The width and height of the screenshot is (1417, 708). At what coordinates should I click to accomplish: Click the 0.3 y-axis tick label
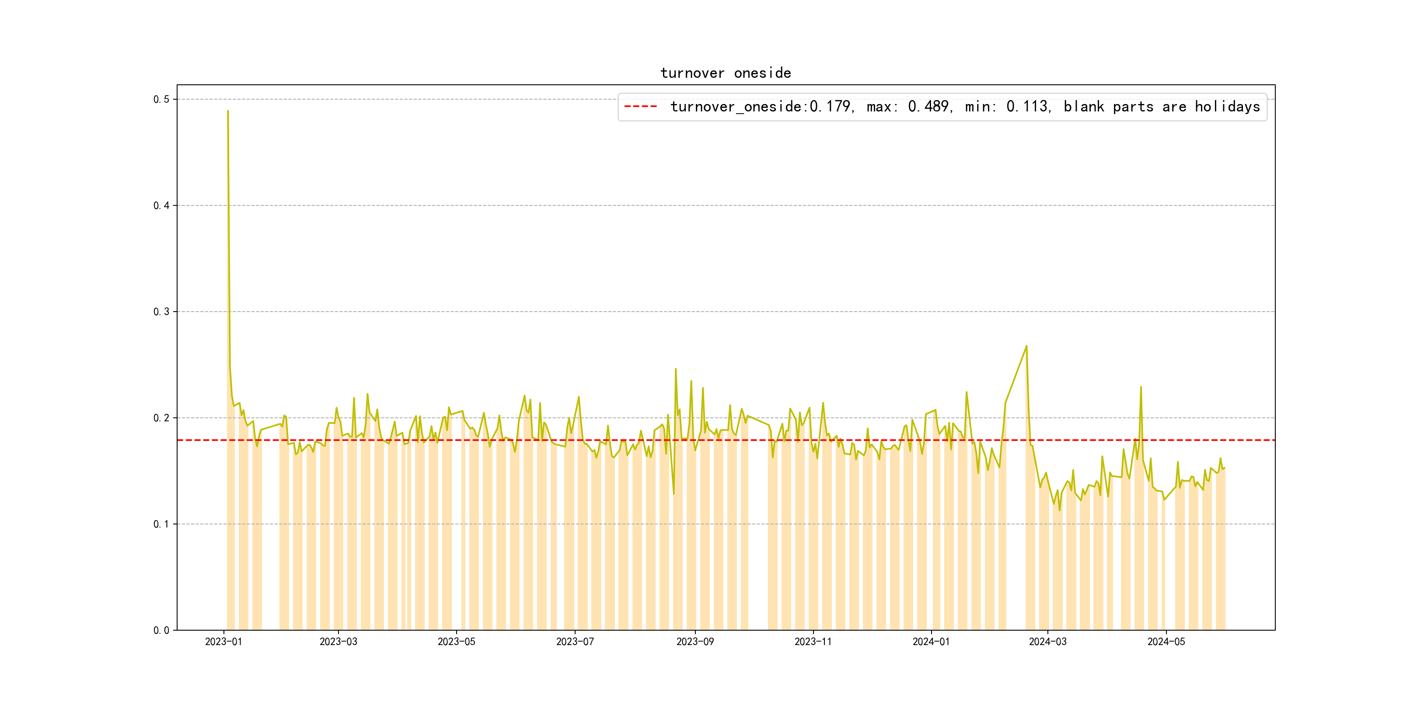coord(161,312)
